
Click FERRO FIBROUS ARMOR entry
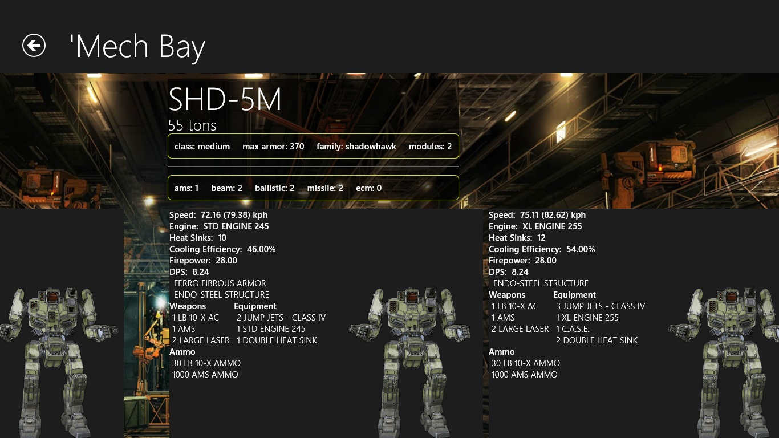coord(220,283)
